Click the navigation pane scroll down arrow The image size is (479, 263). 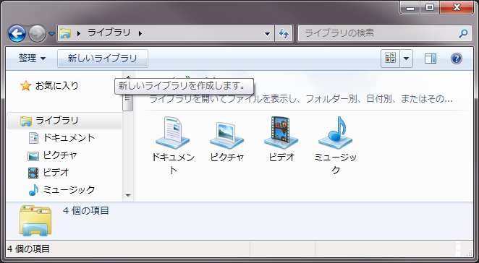[x=128, y=195]
